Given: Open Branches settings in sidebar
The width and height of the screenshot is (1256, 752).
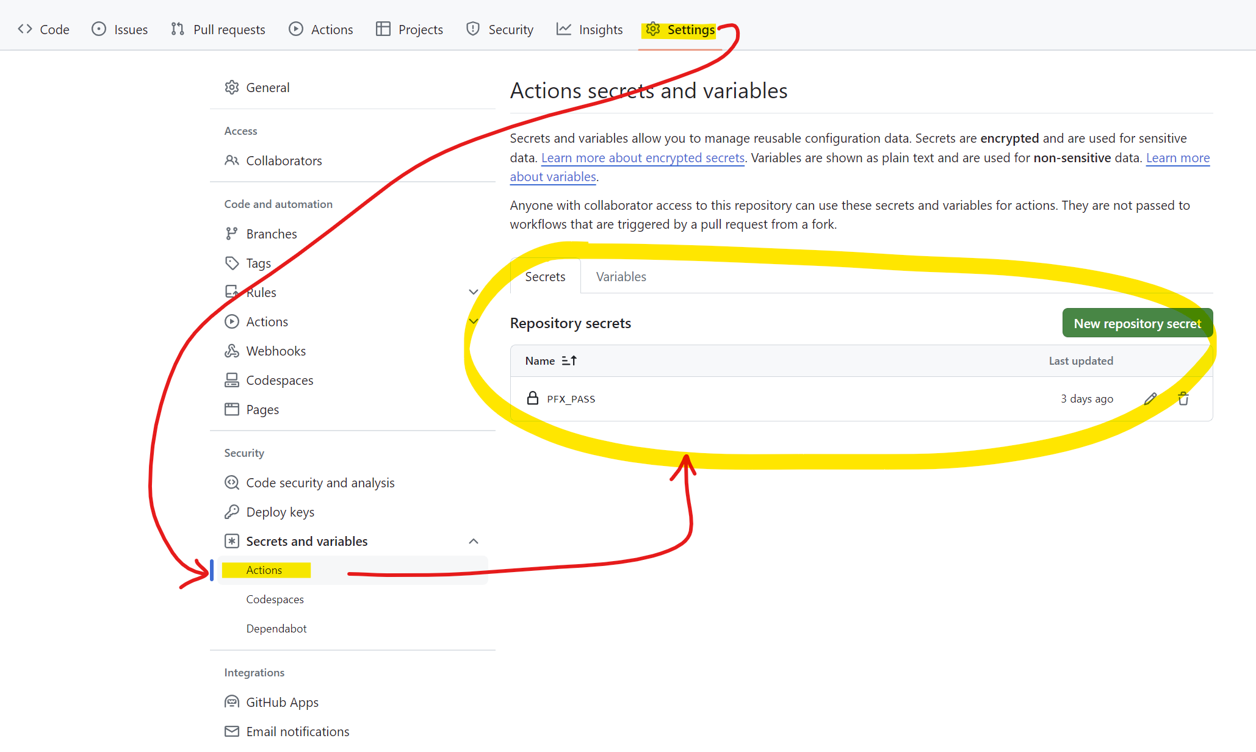Looking at the screenshot, I should (x=271, y=234).
